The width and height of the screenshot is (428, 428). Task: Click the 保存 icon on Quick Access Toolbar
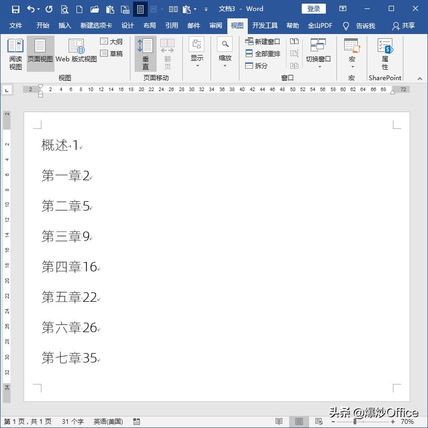[x=15, y=9]
